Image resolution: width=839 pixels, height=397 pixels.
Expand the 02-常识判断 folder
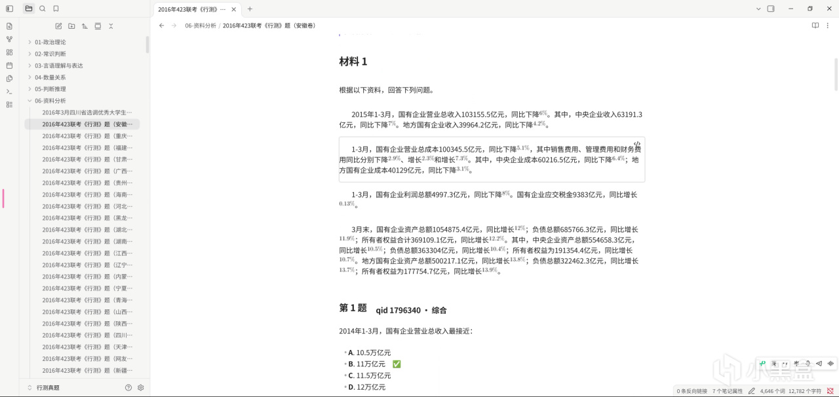[x=29, y=54]
